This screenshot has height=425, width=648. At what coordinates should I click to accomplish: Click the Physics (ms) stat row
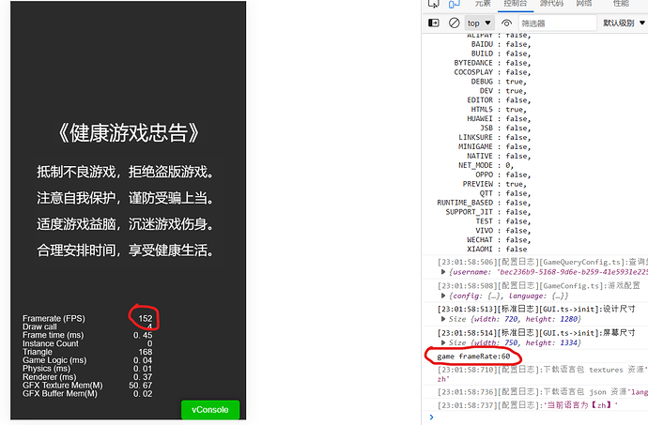click(87, 369)
